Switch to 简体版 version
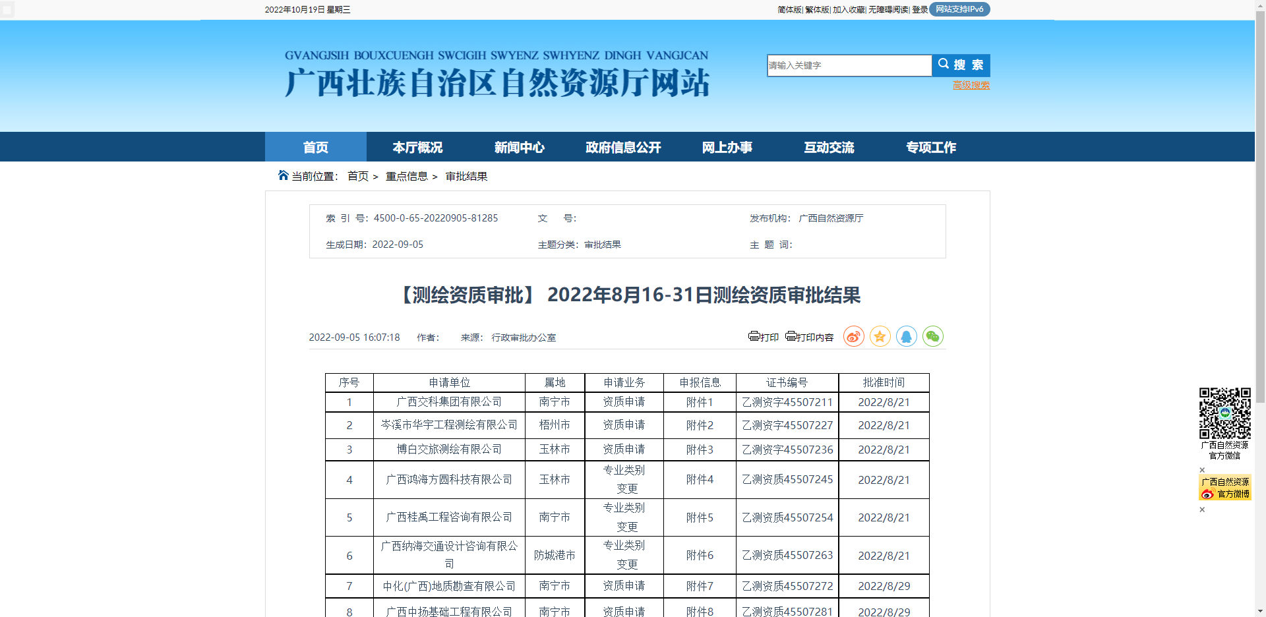This screenshot has height=617, width=1266. click(x=789, y=10)
